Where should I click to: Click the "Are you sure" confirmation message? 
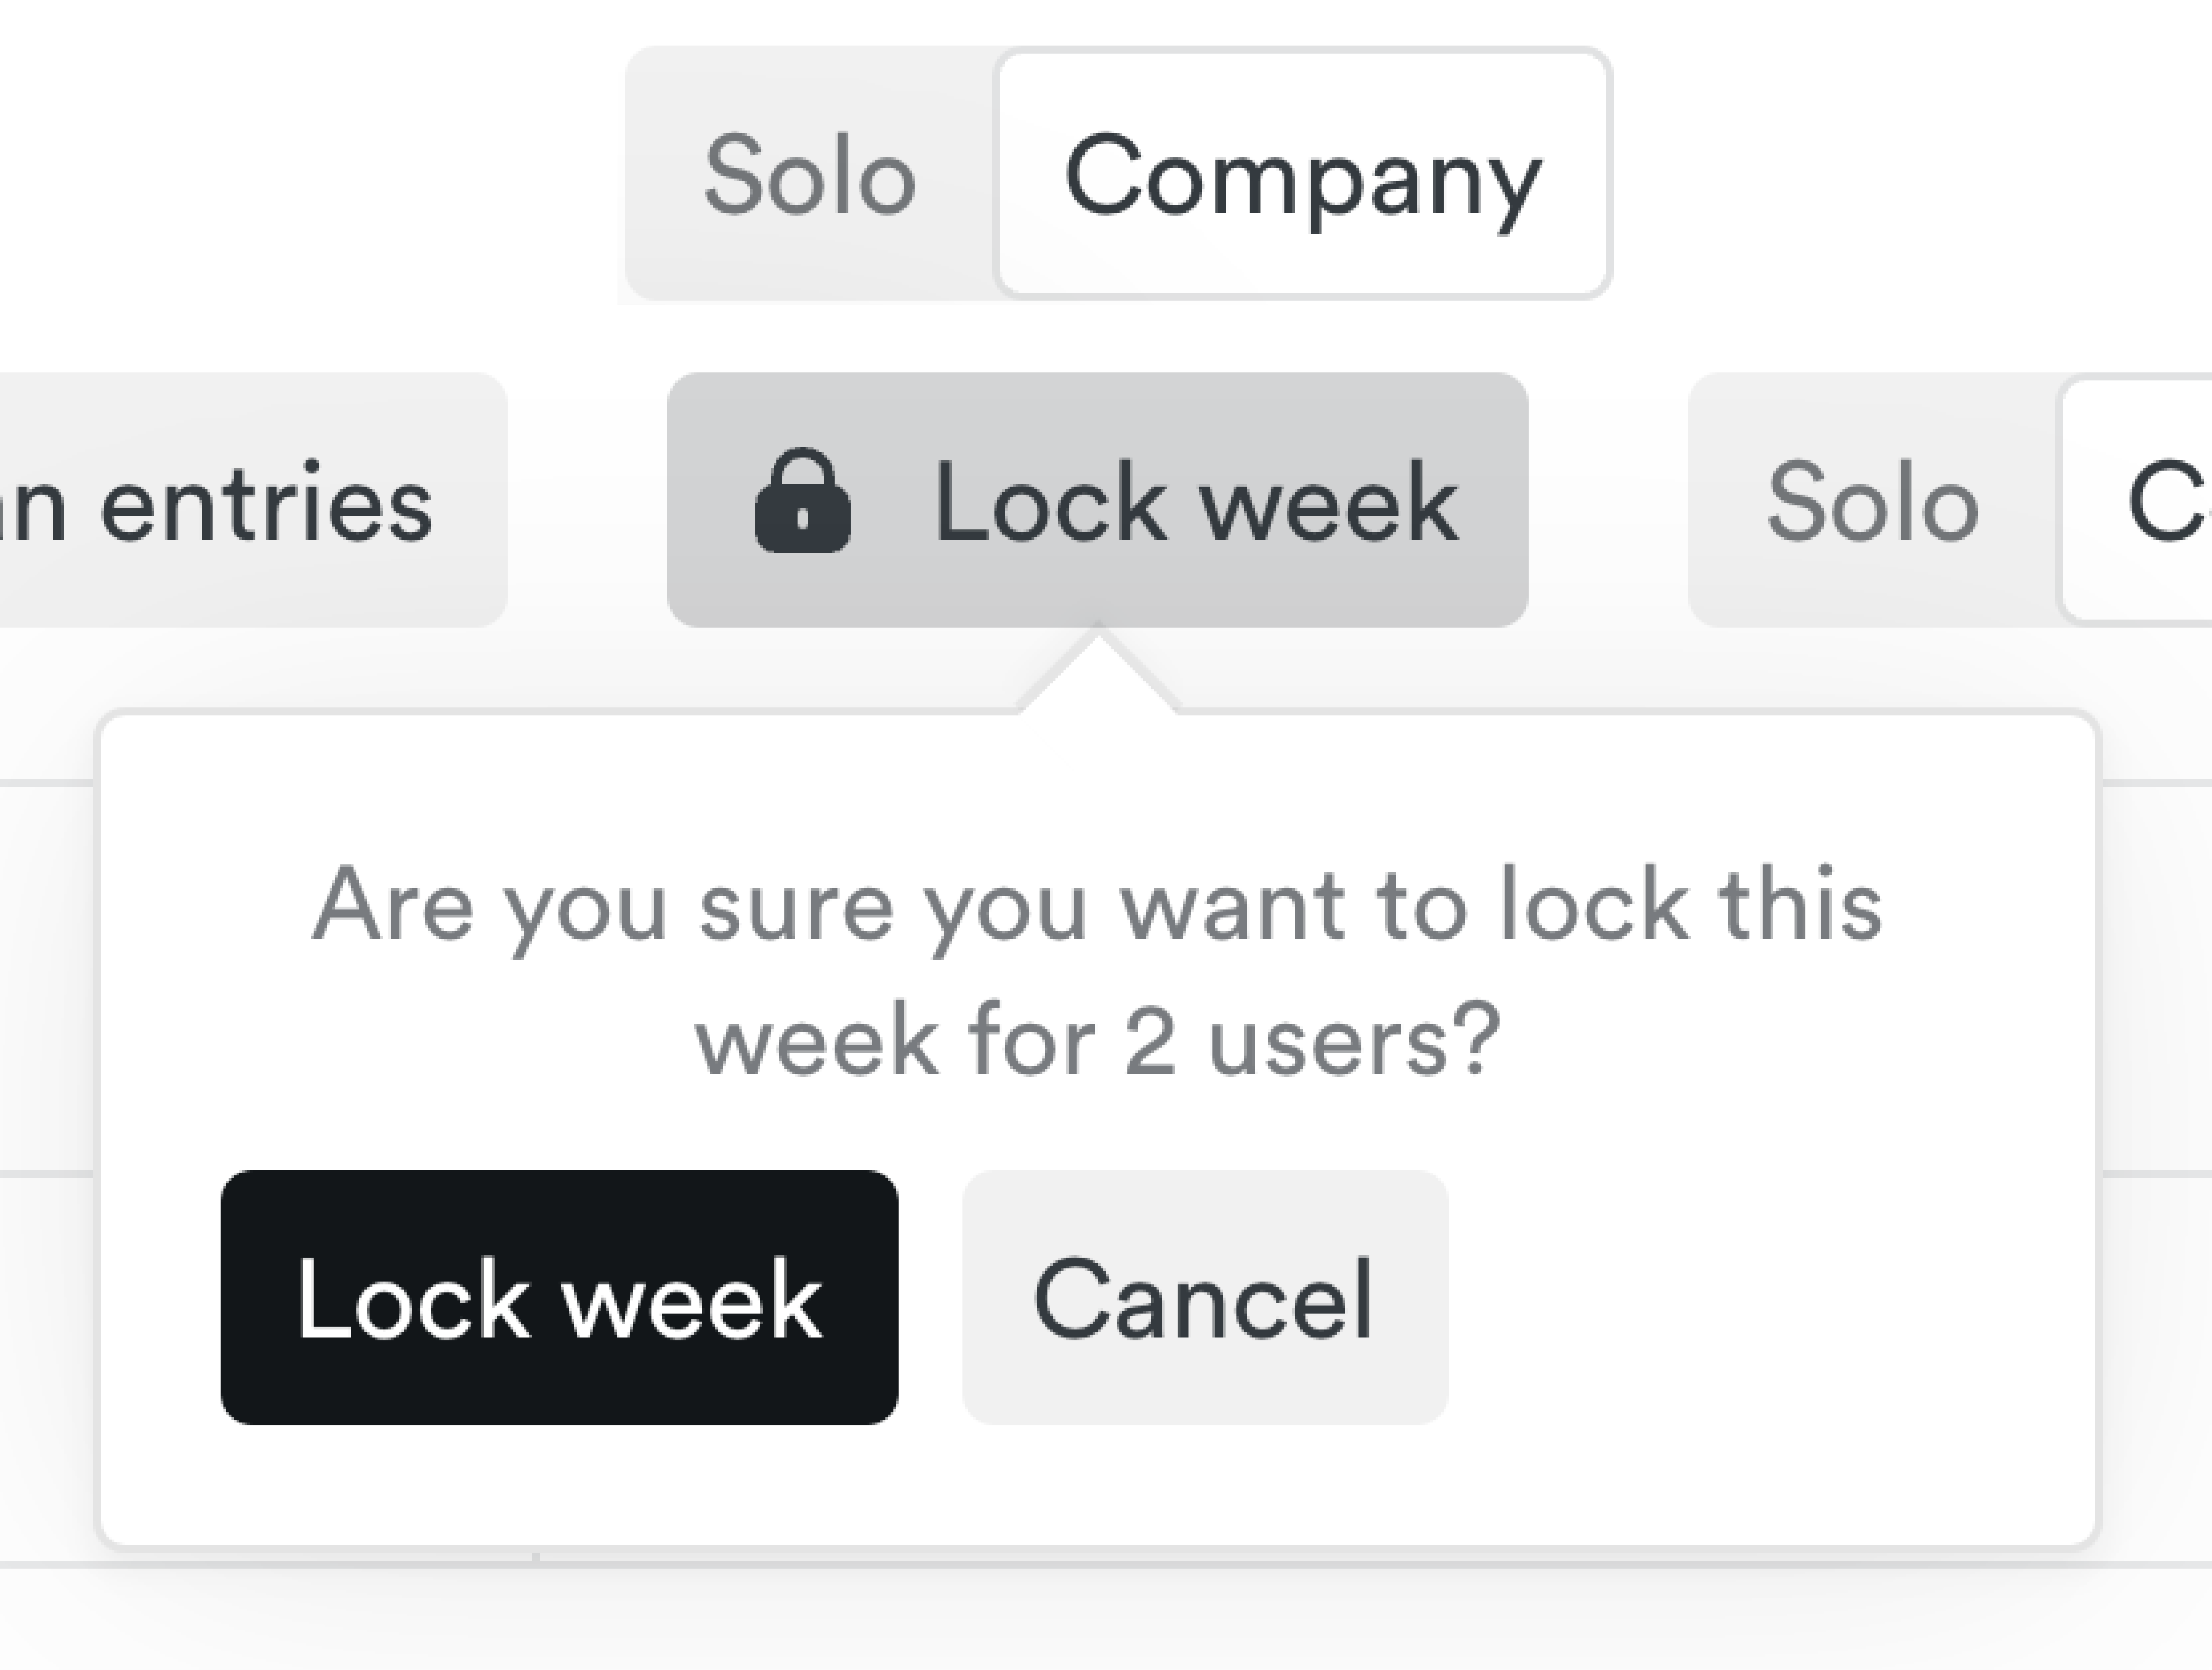1097,906
